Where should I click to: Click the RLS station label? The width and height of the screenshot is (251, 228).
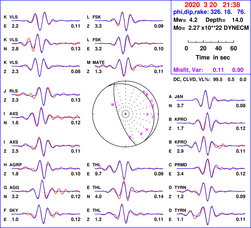(13, 91)
